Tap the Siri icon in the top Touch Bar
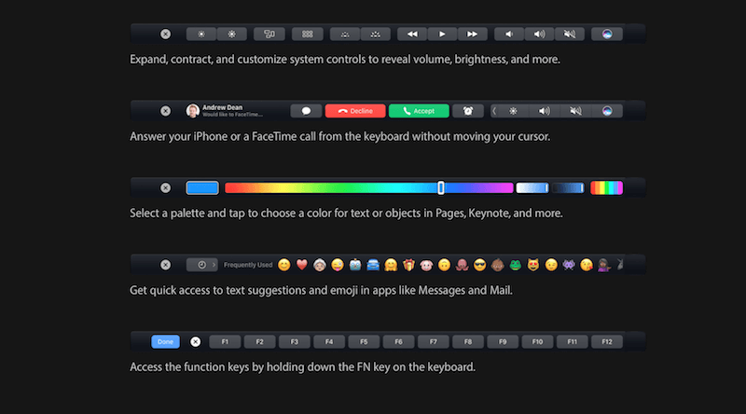Viewport: 746px width, 414px height. coord(607,34)
